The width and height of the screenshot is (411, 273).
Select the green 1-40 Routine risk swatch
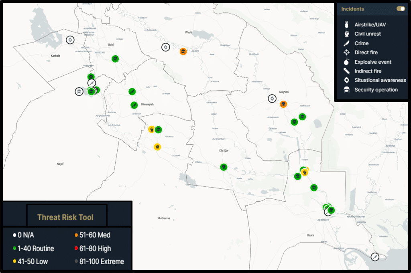coord(14,249)
